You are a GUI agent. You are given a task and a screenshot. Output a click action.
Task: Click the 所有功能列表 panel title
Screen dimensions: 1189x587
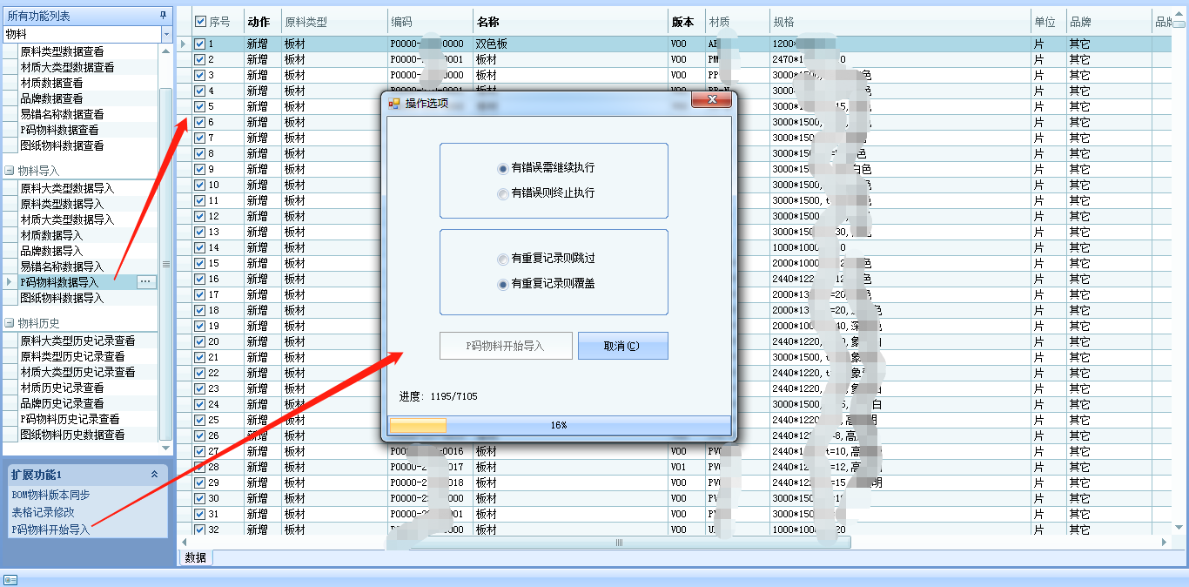tap(39, 16)
